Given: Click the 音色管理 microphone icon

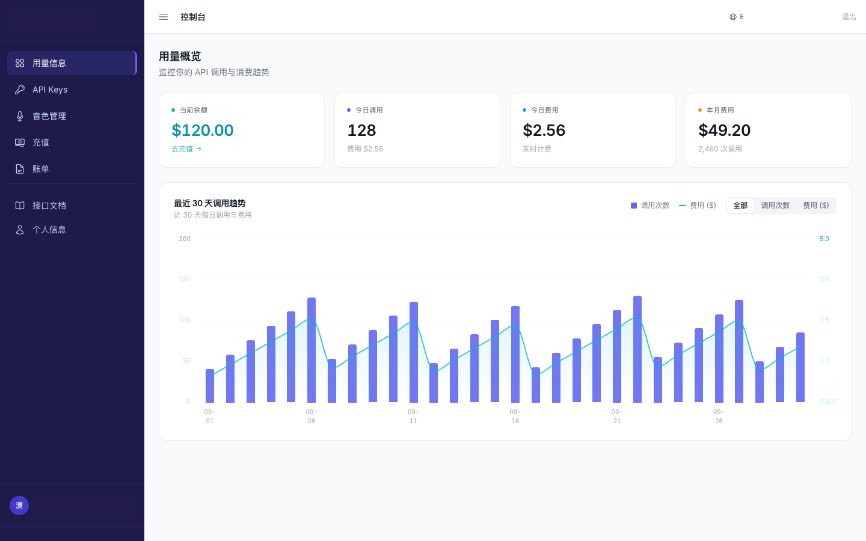Looking at the screenshot, I should (20, 116).
